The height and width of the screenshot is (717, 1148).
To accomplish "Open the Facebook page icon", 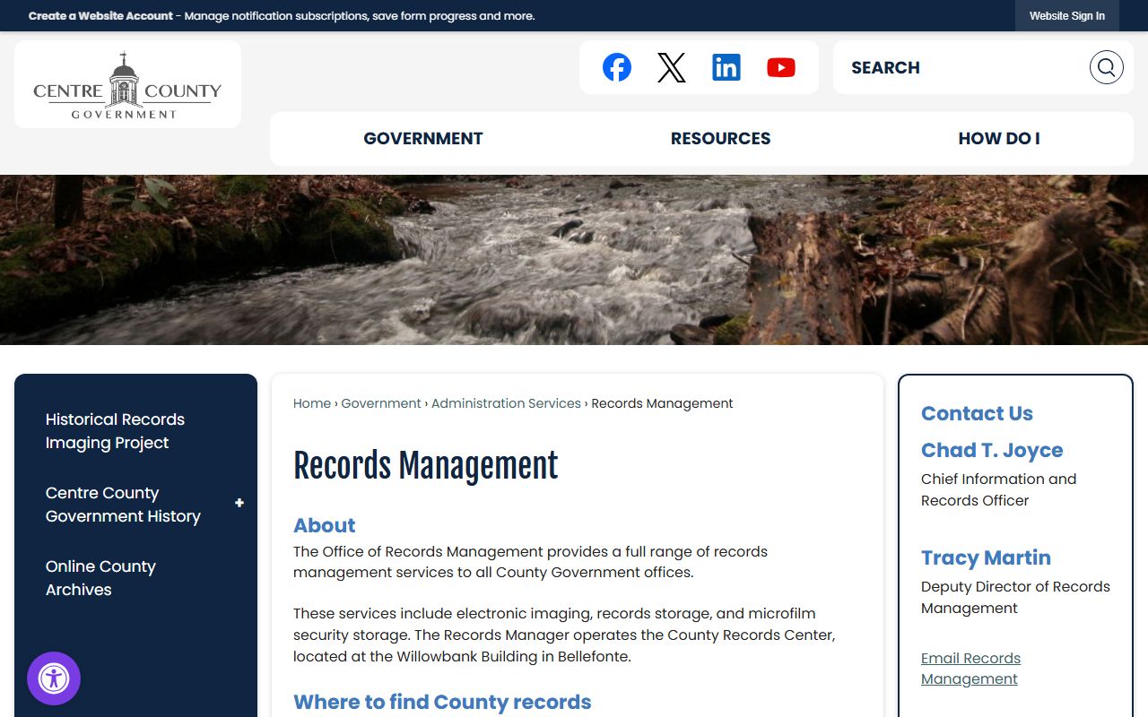I will (617, 67).
